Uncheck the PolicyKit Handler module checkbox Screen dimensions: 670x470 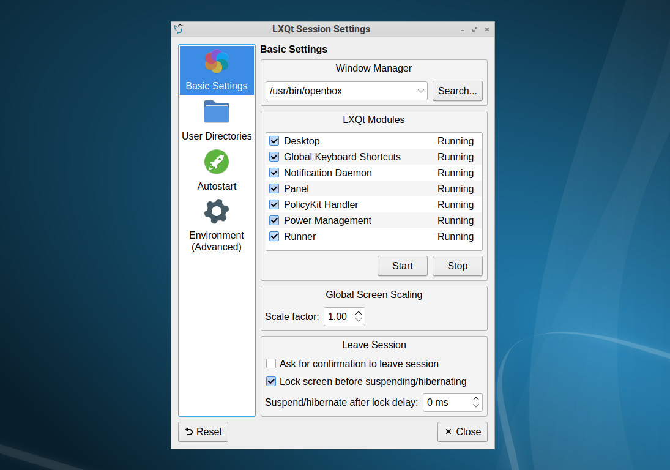(274, 204)
